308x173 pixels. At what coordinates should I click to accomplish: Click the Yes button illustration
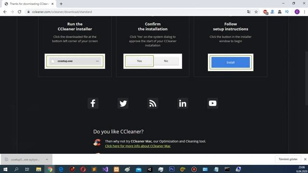tap(139, 61)
